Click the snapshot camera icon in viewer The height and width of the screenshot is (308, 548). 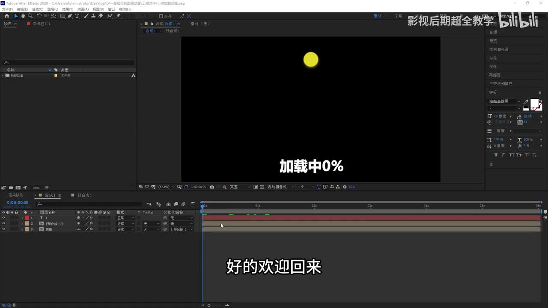[211, 187]
